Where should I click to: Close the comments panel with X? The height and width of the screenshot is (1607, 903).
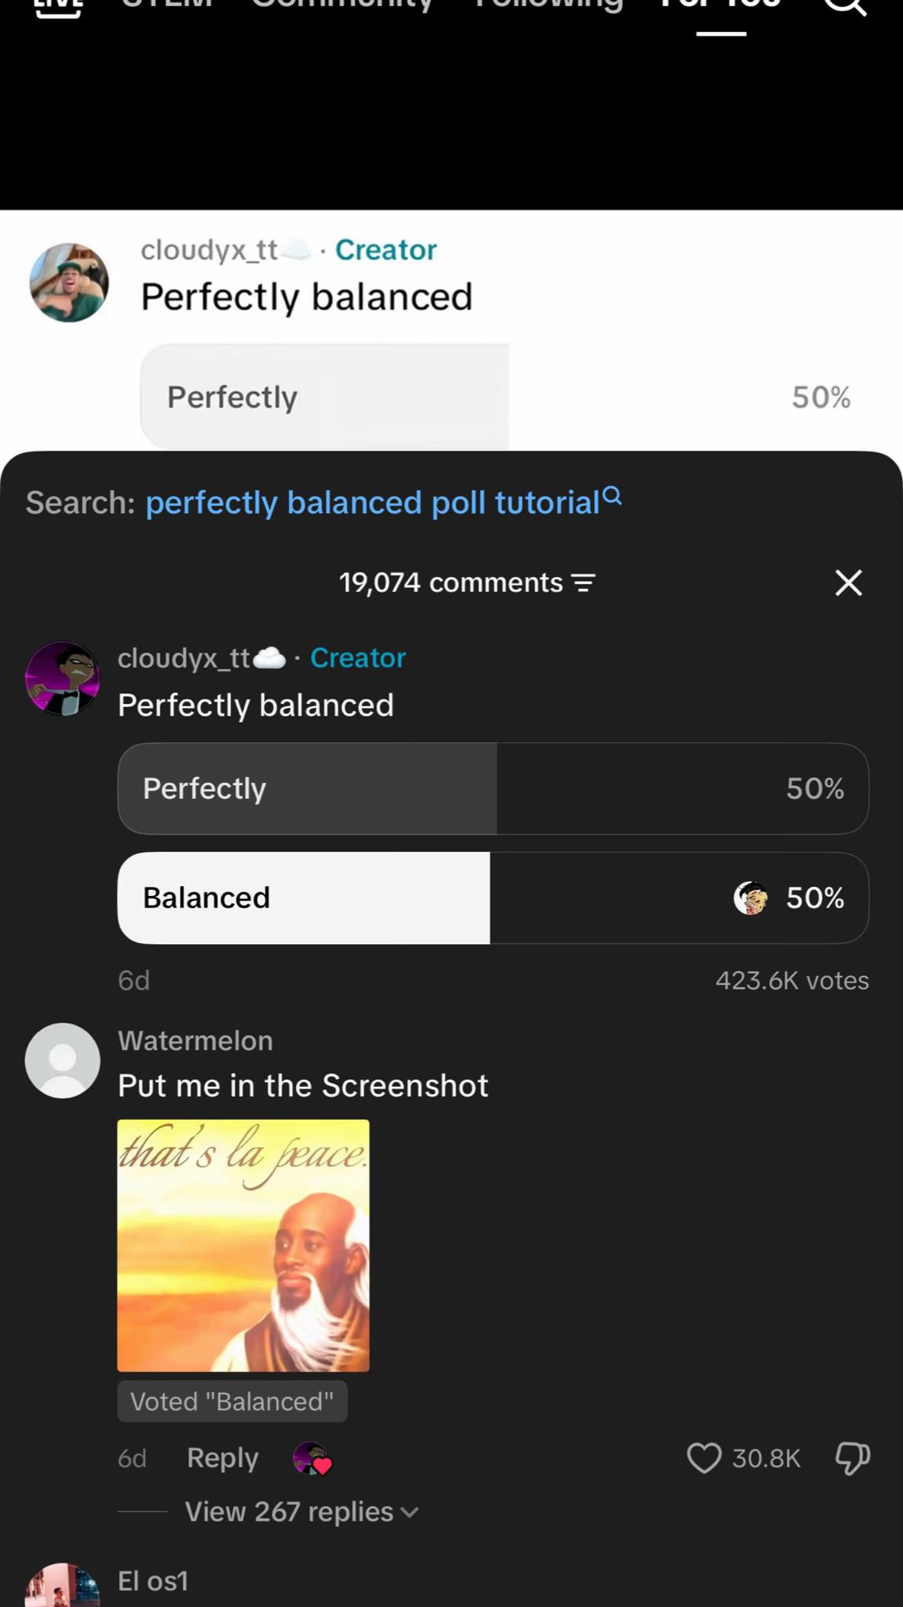[849, 583]
